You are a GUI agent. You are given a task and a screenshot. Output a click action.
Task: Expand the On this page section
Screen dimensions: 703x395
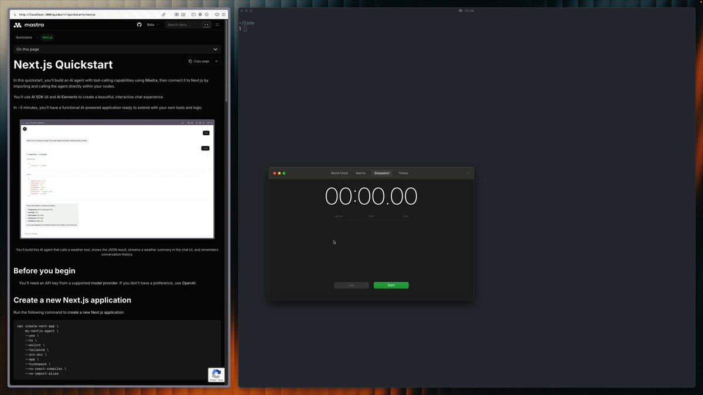click(117, 49)
